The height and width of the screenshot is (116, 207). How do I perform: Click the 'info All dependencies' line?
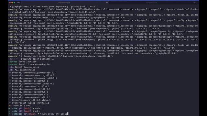[x=22, y=70]
